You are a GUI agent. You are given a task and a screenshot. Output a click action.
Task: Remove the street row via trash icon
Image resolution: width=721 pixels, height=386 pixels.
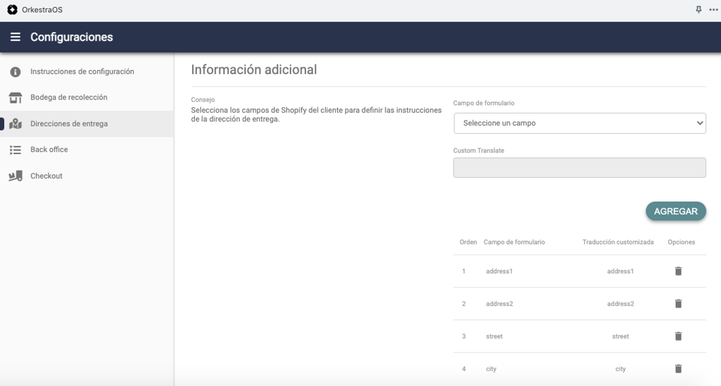678,336
